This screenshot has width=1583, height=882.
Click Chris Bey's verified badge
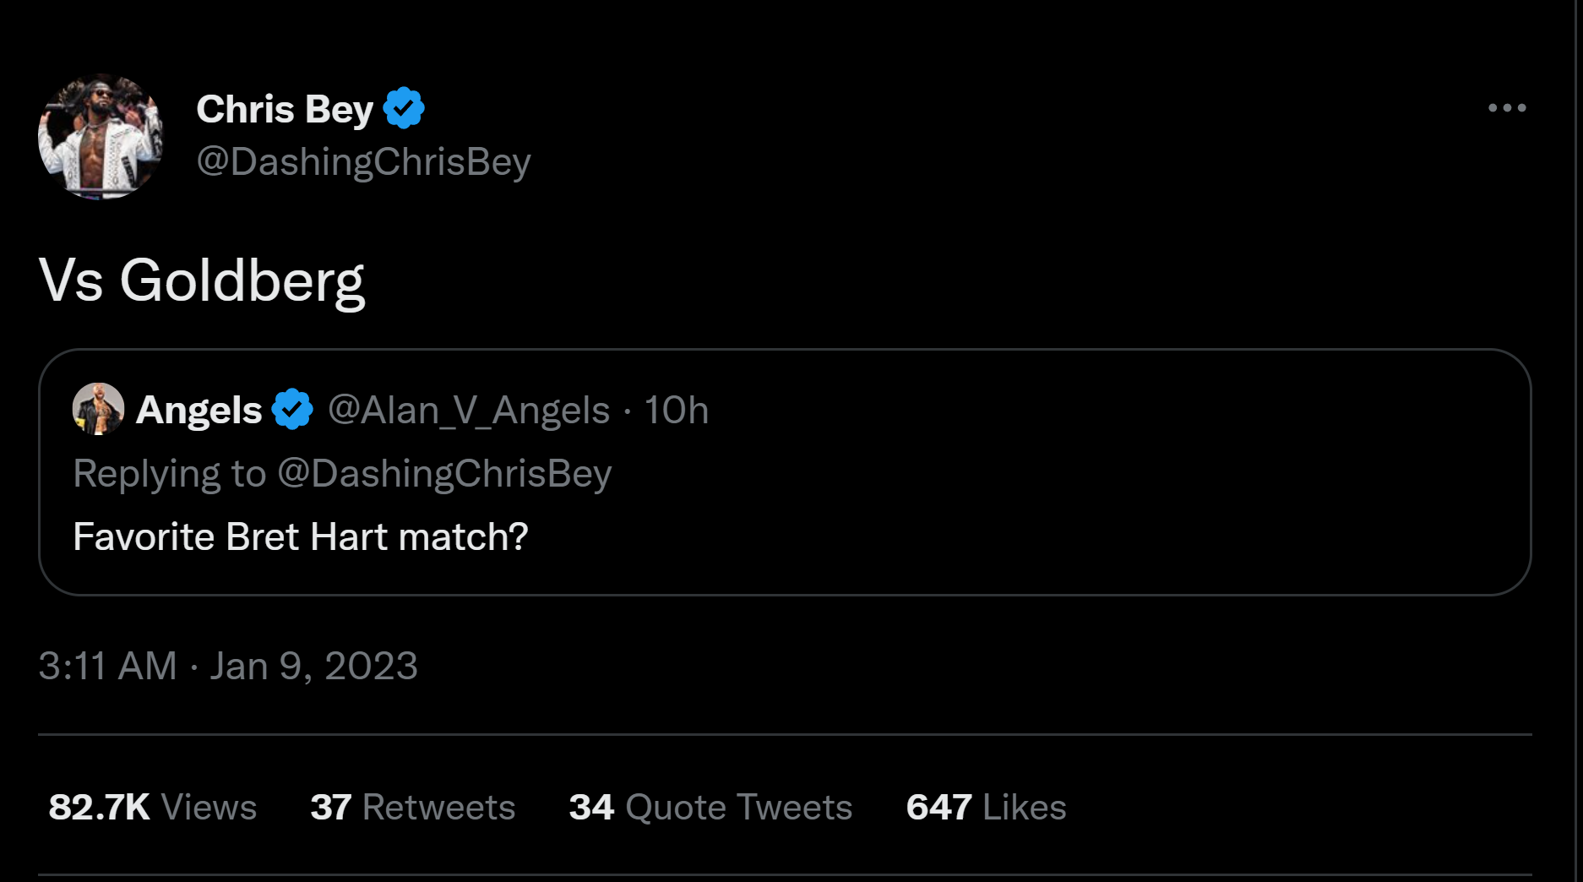click(x=404, y=108)
